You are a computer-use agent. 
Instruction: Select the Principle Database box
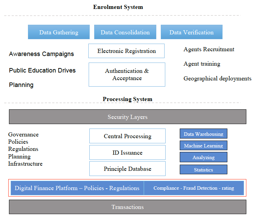(x=128, y=169)
